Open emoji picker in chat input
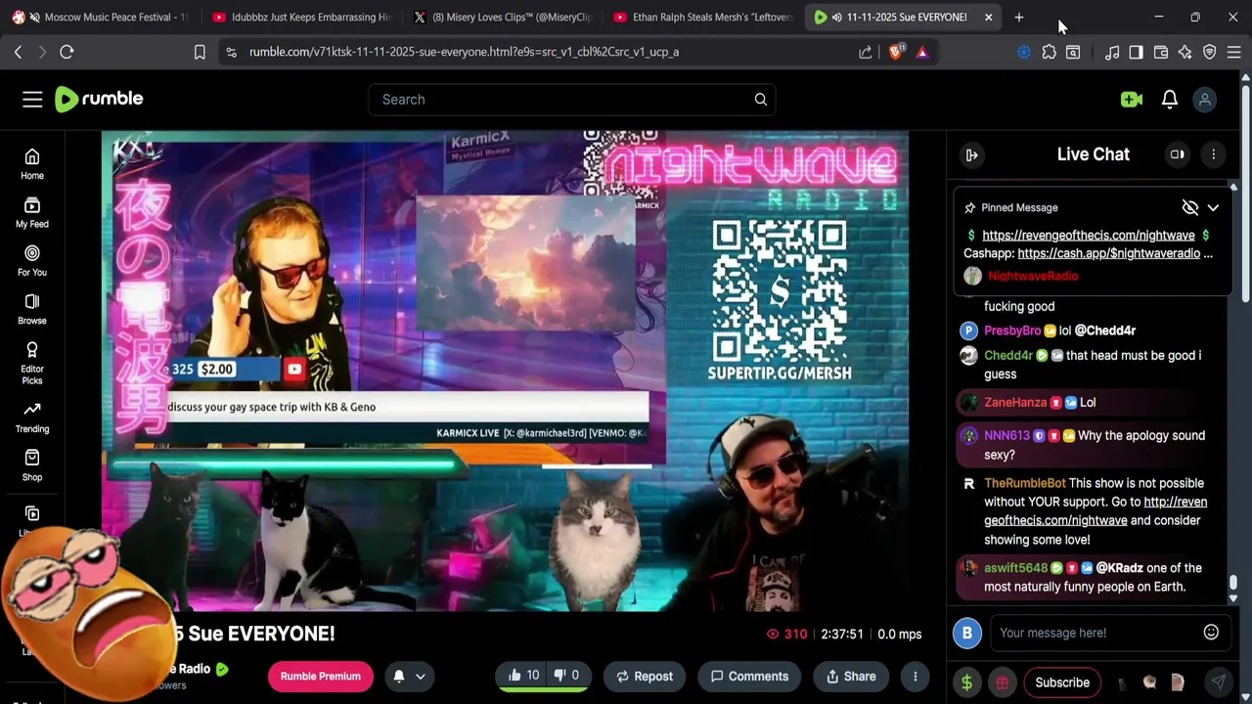1252x704 pixels. 1211,633
